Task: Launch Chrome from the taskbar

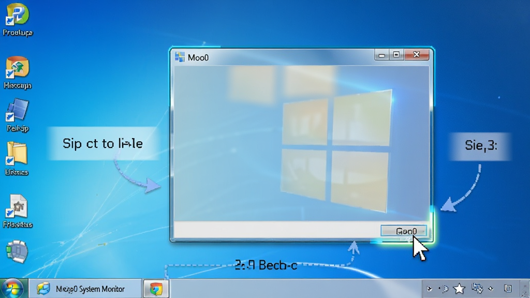Action: tap(156, 289)
